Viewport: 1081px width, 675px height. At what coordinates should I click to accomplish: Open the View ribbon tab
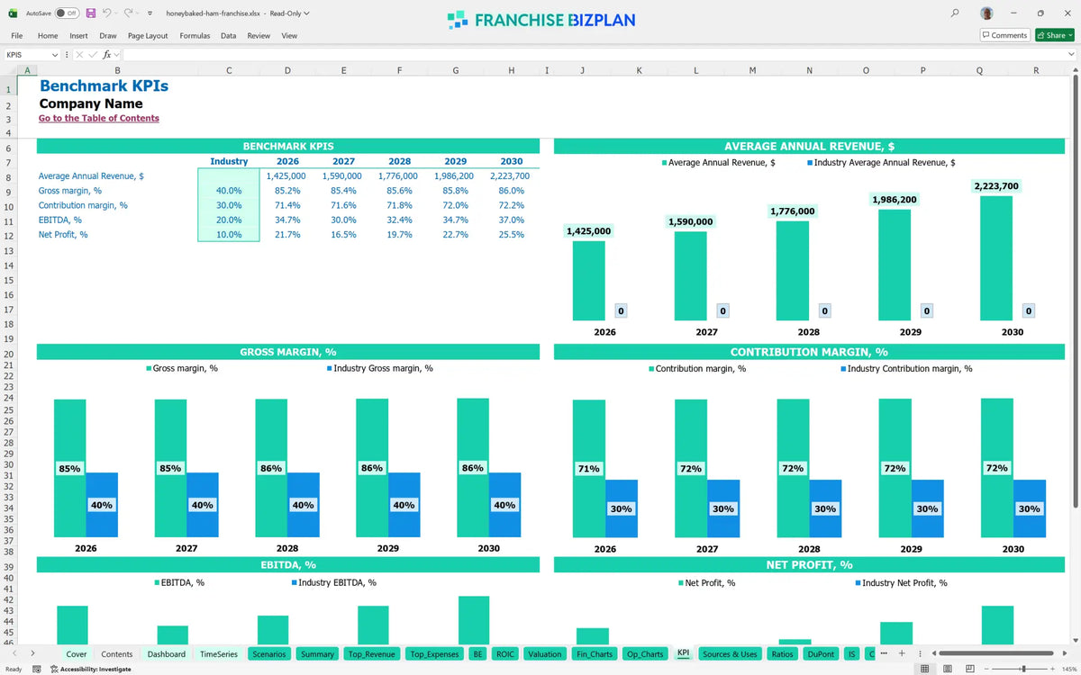[289, 36]
